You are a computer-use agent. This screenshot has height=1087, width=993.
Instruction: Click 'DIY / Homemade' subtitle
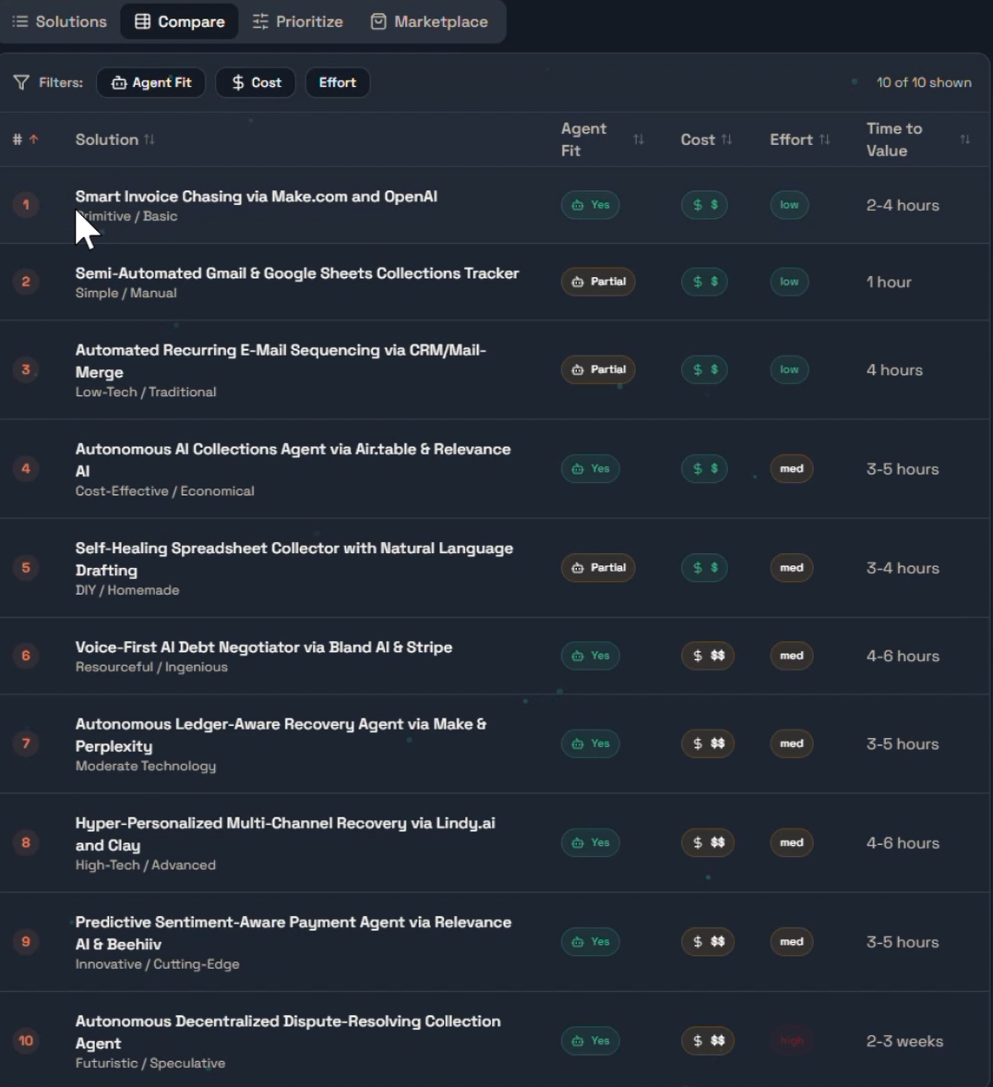[127, 590]
